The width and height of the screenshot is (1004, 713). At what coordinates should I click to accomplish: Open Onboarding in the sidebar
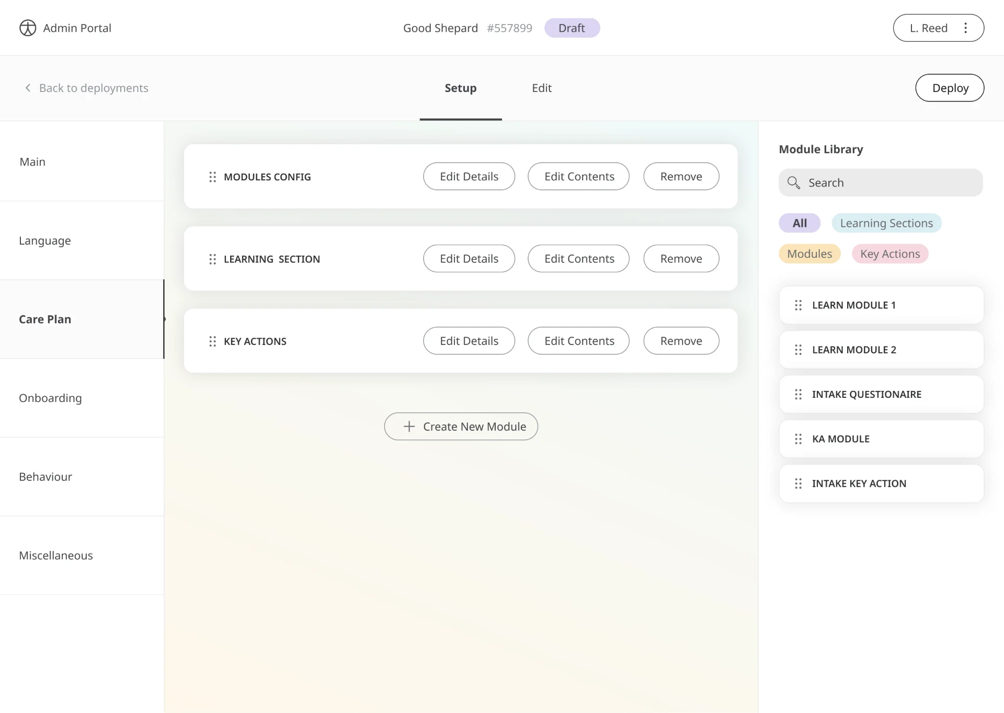[82, 398]
